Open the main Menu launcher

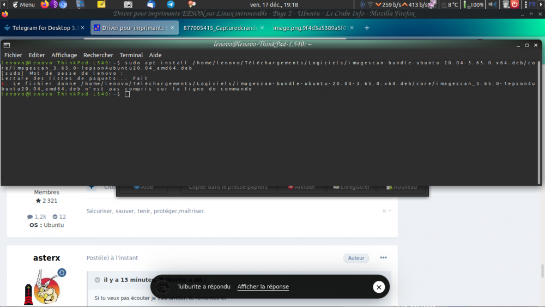pyautogui.click(x=23, y=4)
